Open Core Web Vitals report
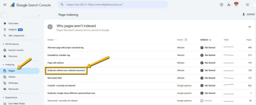 coord(17,103)
